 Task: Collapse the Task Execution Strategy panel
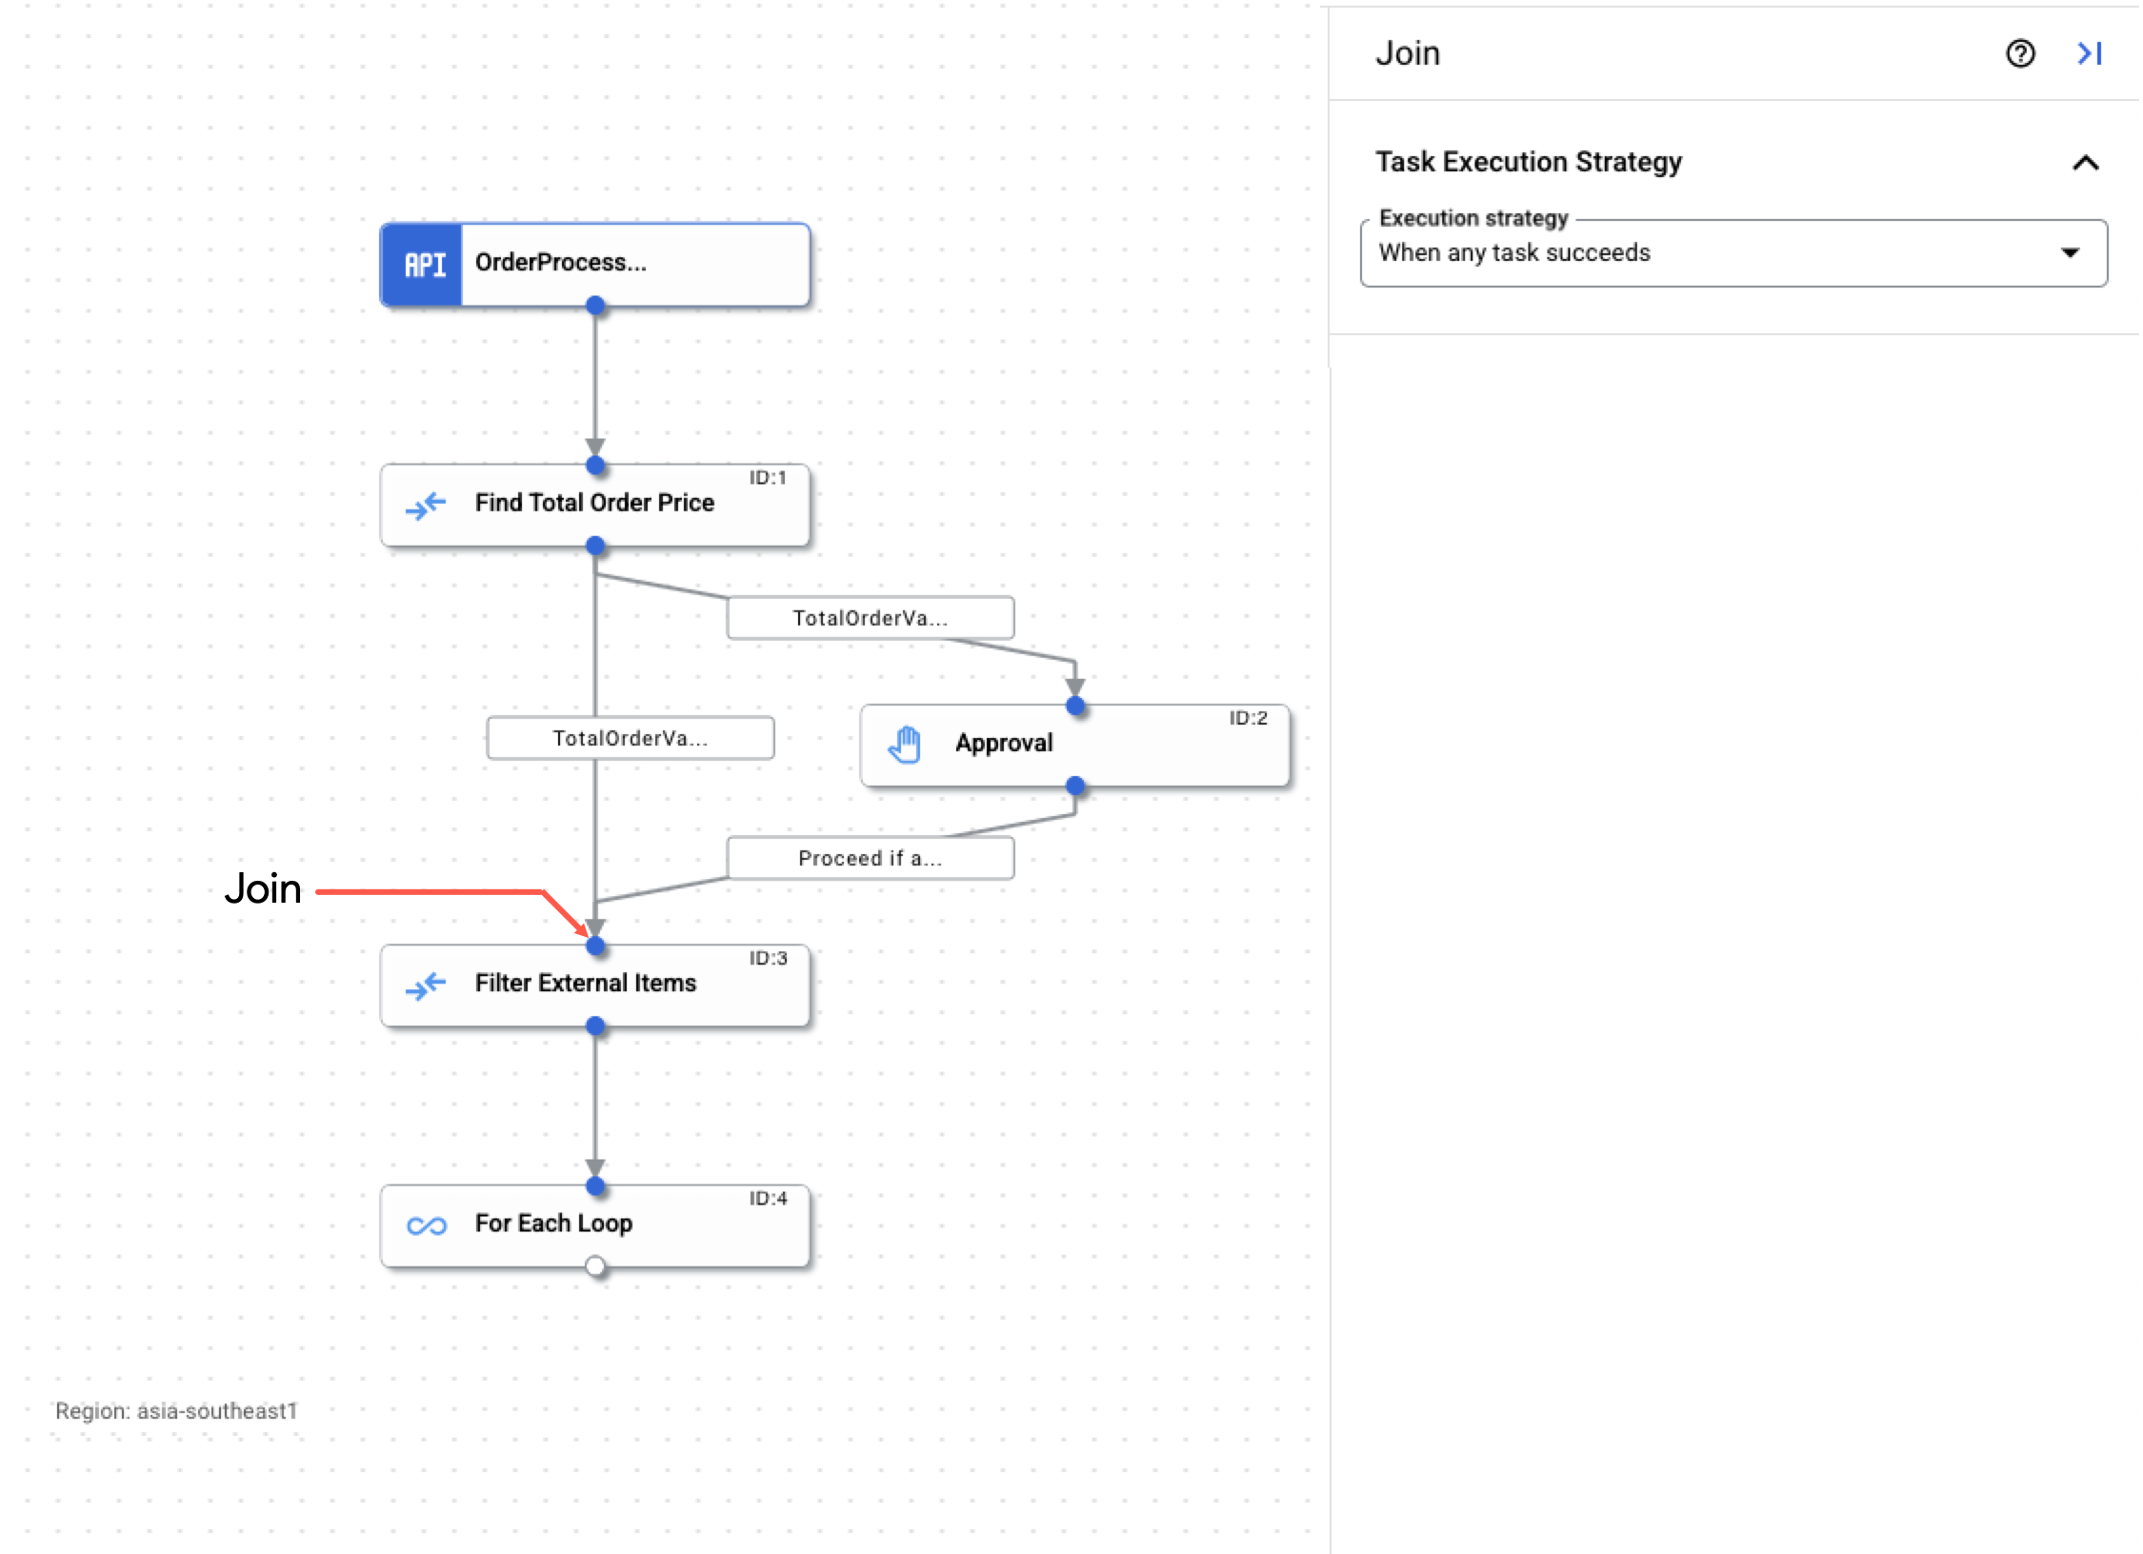tap(2085, 161)
